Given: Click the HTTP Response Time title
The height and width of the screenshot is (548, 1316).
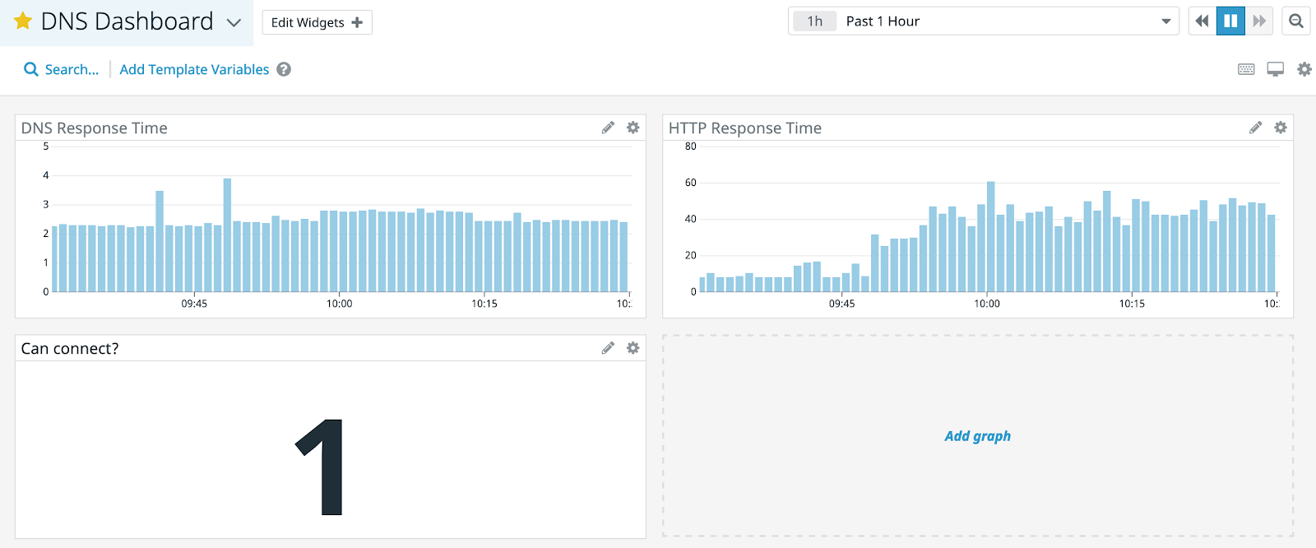Looking at the screenshot, I should point(745,128).
